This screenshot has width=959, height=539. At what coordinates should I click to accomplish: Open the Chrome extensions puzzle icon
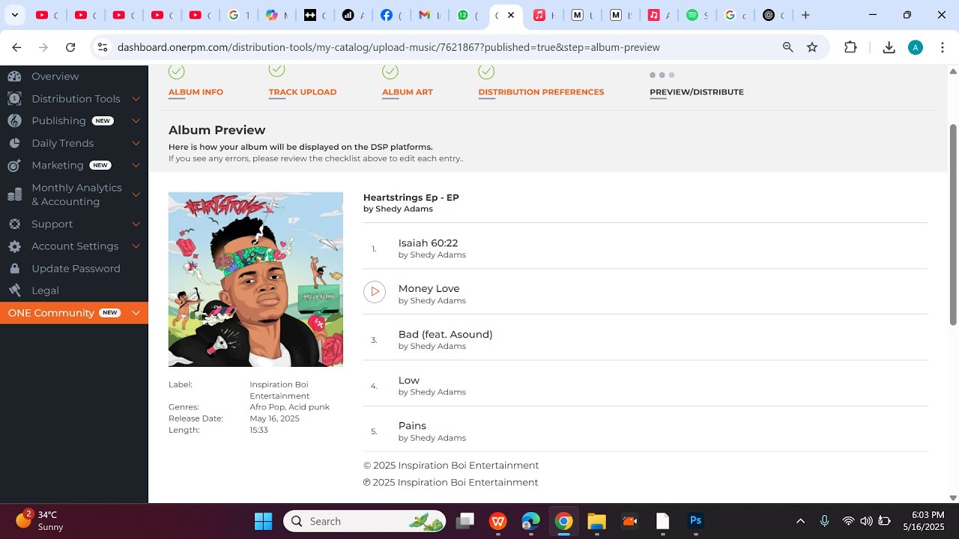point(850,47)
